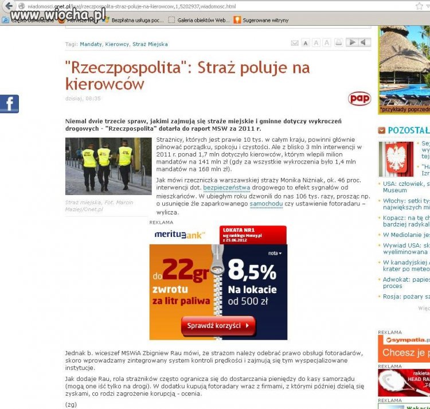
Task: Email article via envelope icon
Action: pyautogui.click(x=295, y=43)
